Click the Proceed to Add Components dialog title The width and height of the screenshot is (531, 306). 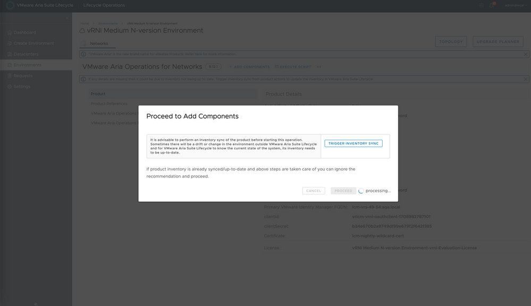pyautogui.click(x=192, y=116)
